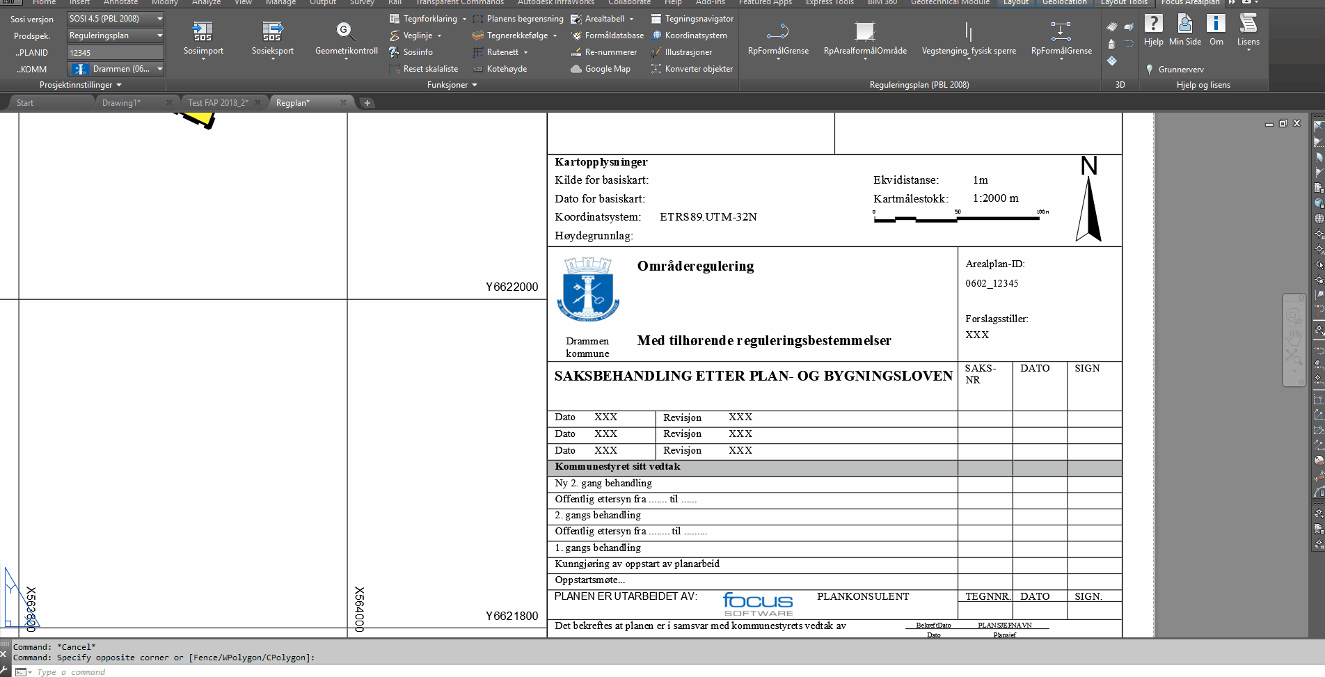Open the Prodspek Reguleringsplan dropdown
Screen dimensions: 1325x677
[x=116, y=35]
